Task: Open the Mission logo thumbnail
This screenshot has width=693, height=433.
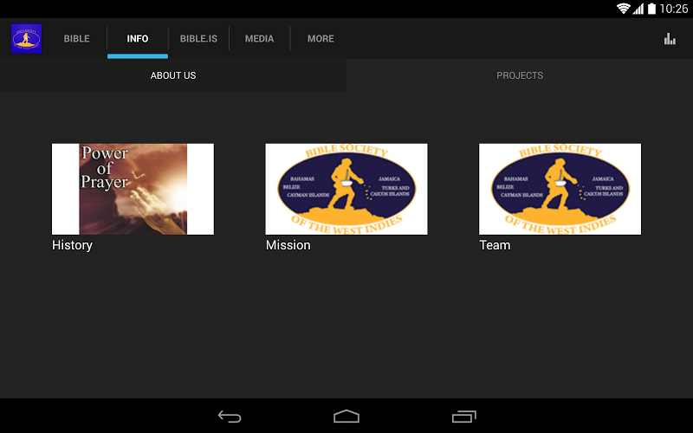Action: click(x=346, y=189)
